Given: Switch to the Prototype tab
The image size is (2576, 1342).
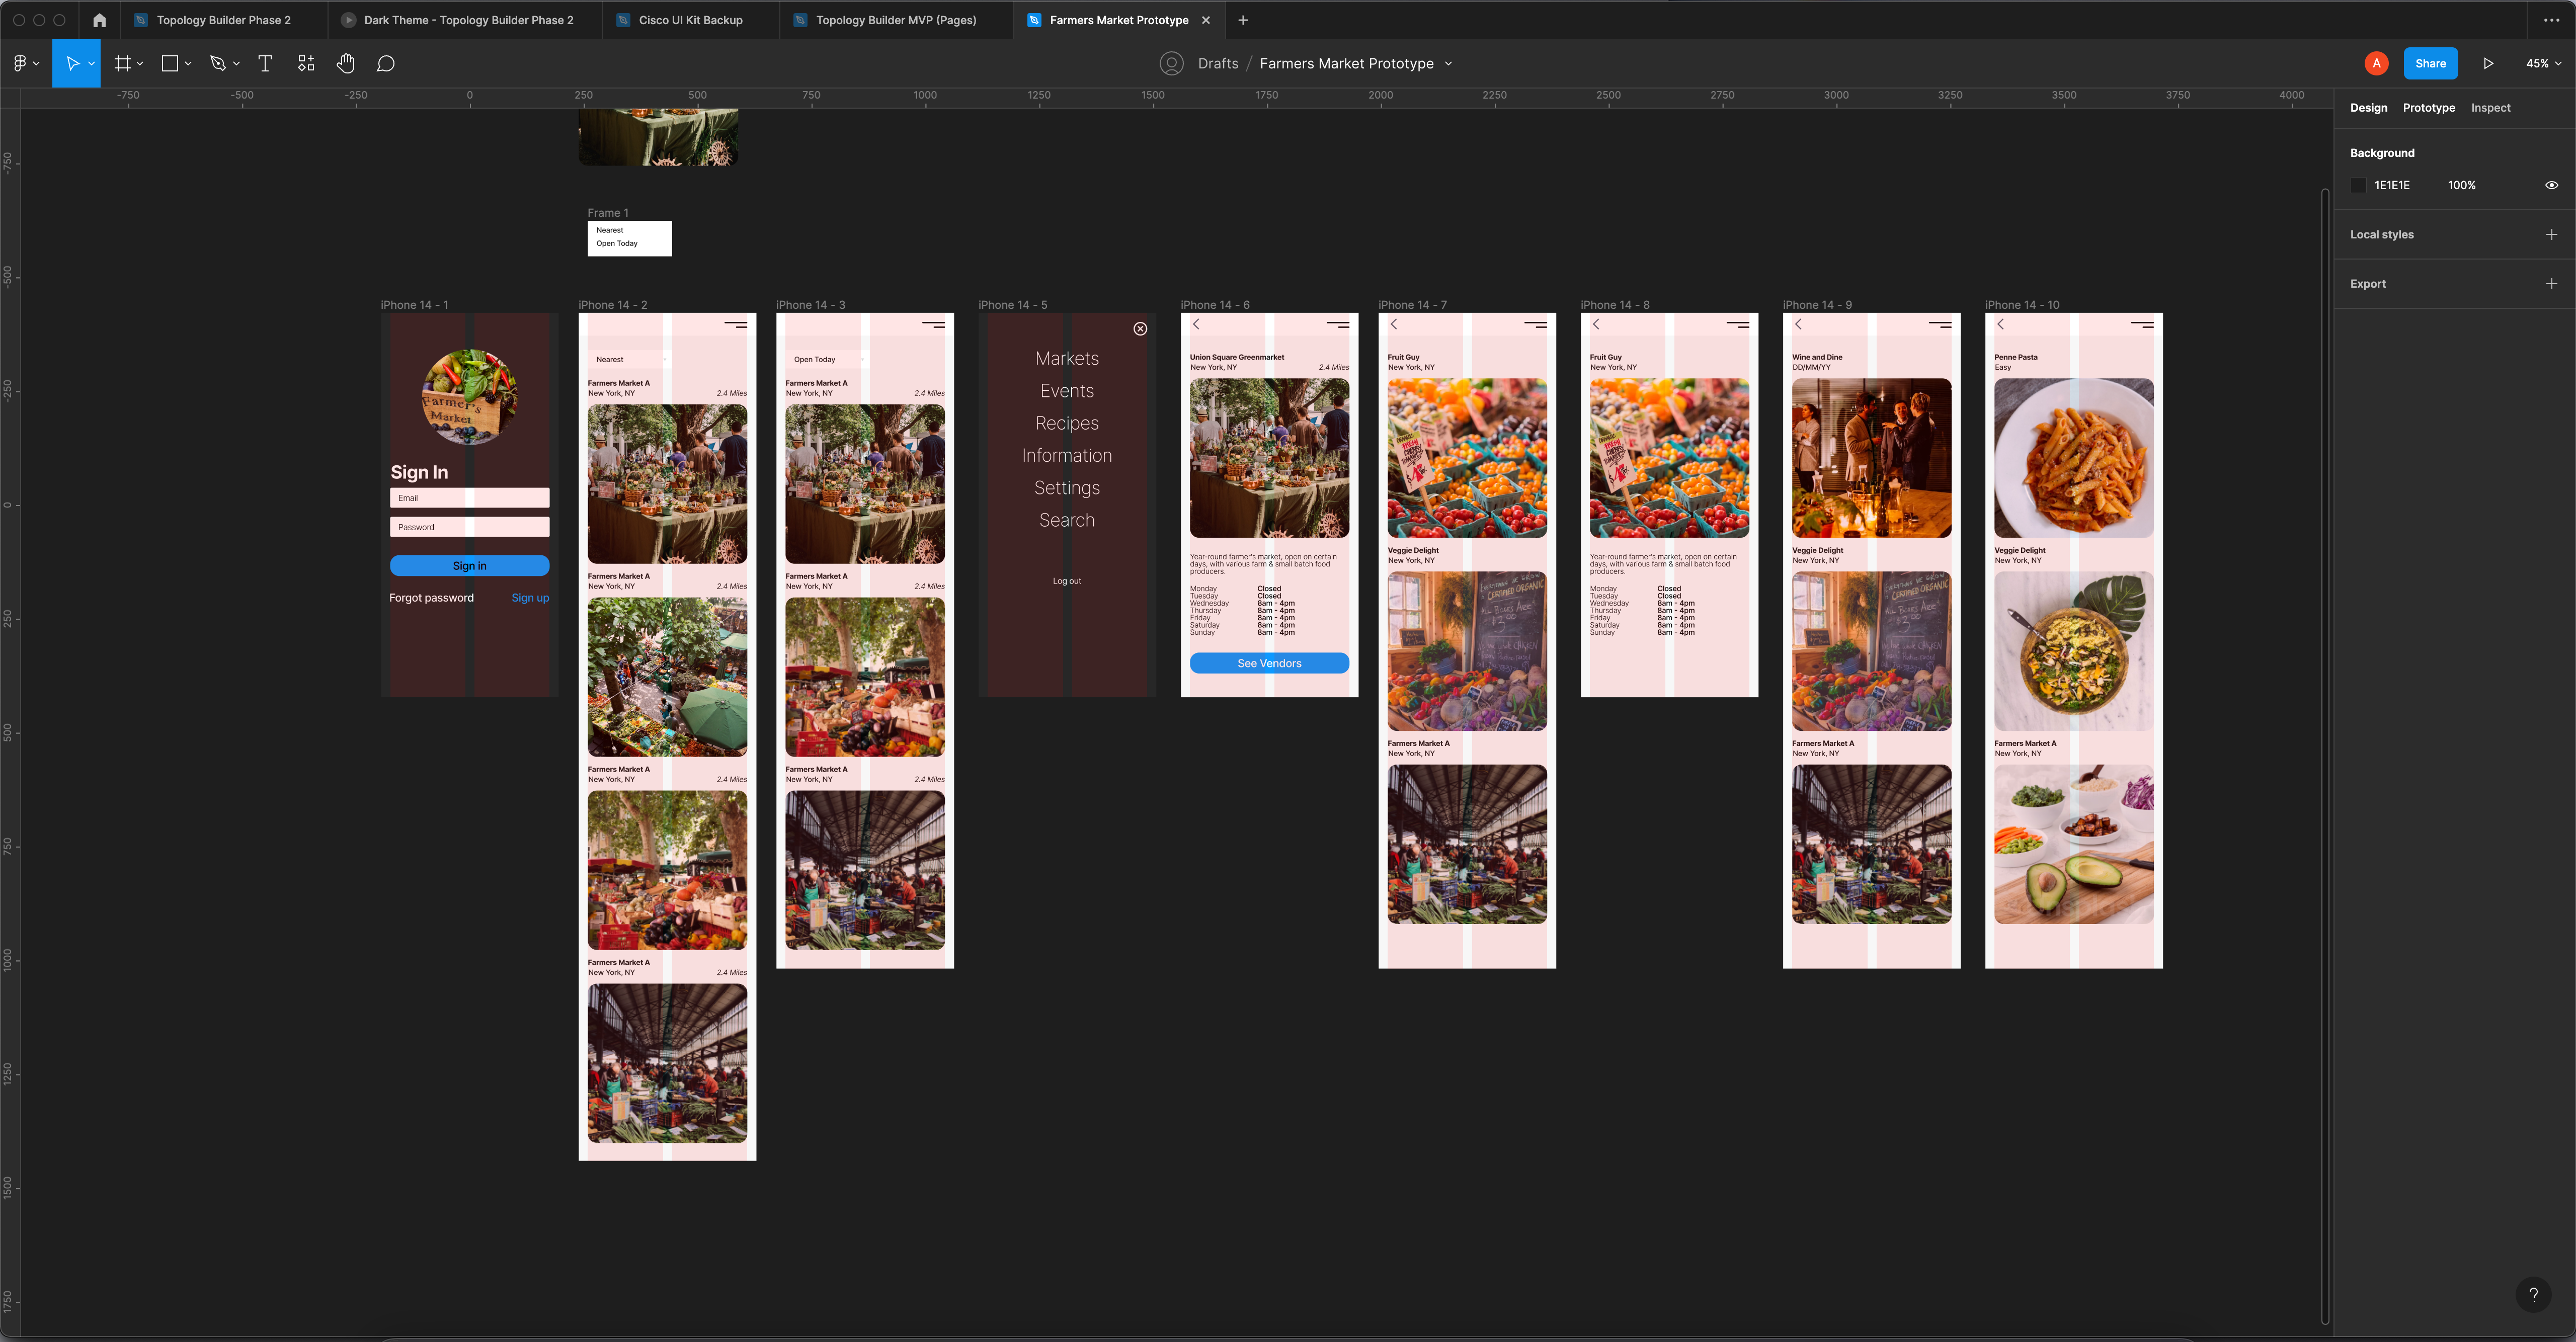Looking at the screenshot, I should 2428,108.
